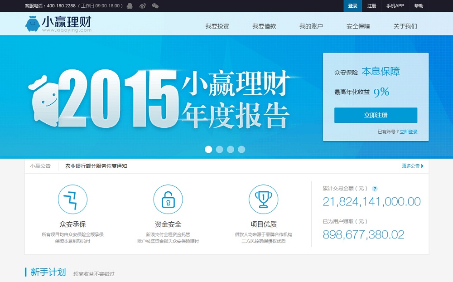Image resolution: width=453 pixels, height=282 pixels.
Task: Open the WeChat icon in top bar
Action: tap(155, 6)
